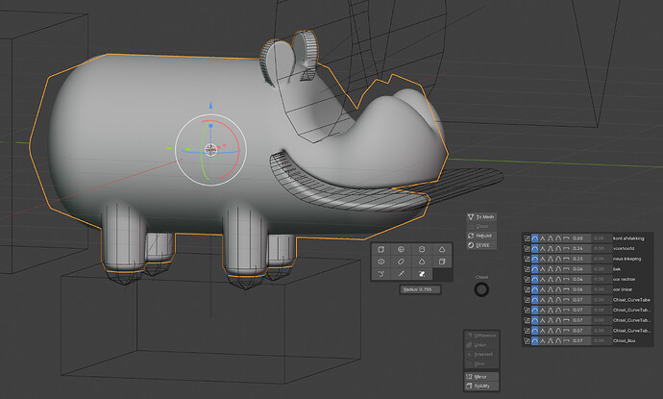Apply the Solidify modifier button
This screenshot has width=663, height=399.
pyautogui.click(x=481, y=386)
